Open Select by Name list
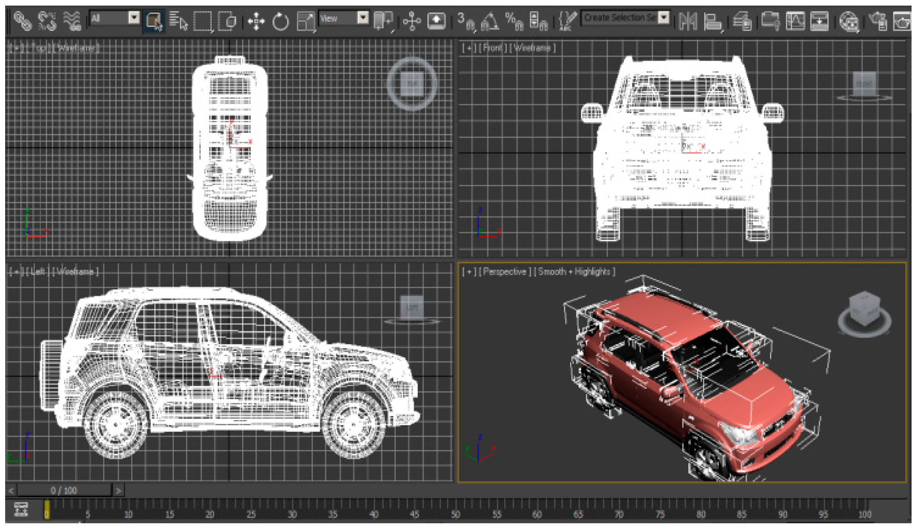The width and height of the screenshot is (918, 531). pos(178,21)
